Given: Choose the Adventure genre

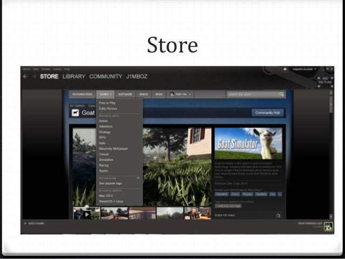Looking at the screenshot, I should (105, 127).
